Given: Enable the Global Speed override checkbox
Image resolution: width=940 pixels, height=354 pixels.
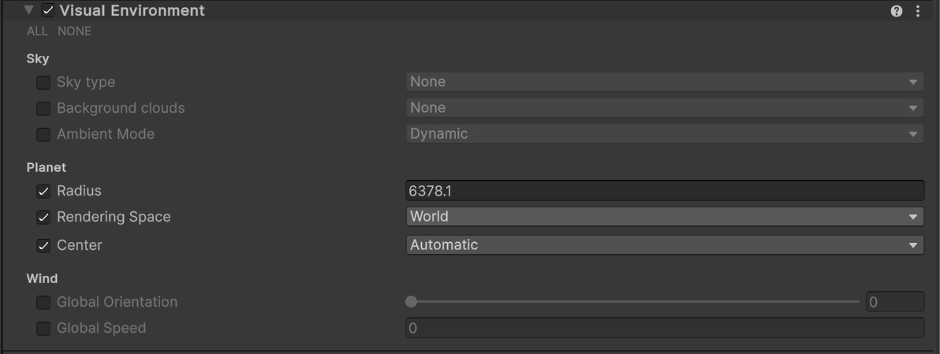Looking at the screenshot, I should pyautogui.click(x=43, y=328).
